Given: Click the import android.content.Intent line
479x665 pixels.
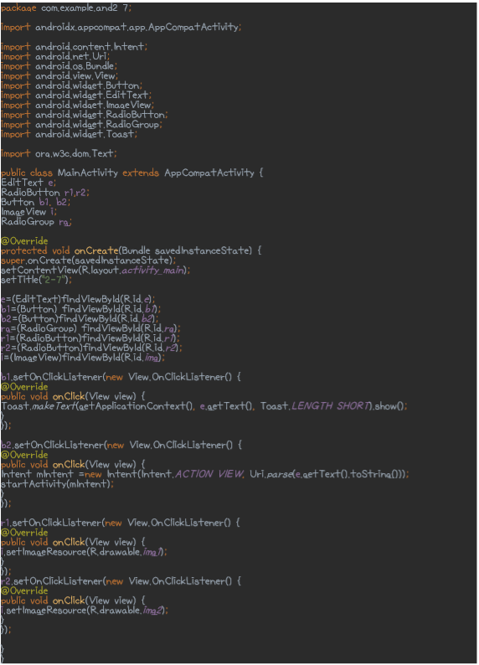Looking at the screenshot, I should [x=75, y=47].
